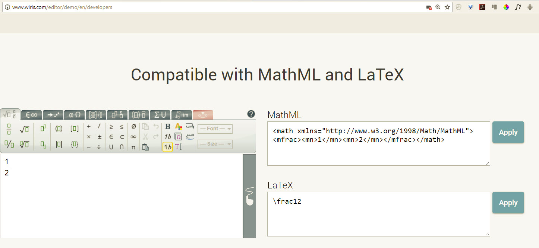Open the text color picker
Image resolution: width=539 pixels, height=248 pixels.
pyautogui.click(x=178, y=127)
